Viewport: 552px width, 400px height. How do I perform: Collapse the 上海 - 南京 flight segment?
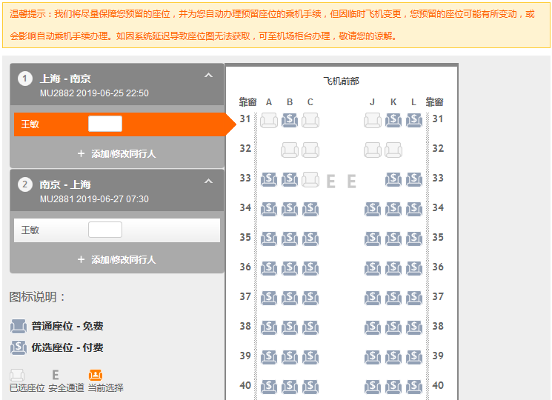(209, 76)
